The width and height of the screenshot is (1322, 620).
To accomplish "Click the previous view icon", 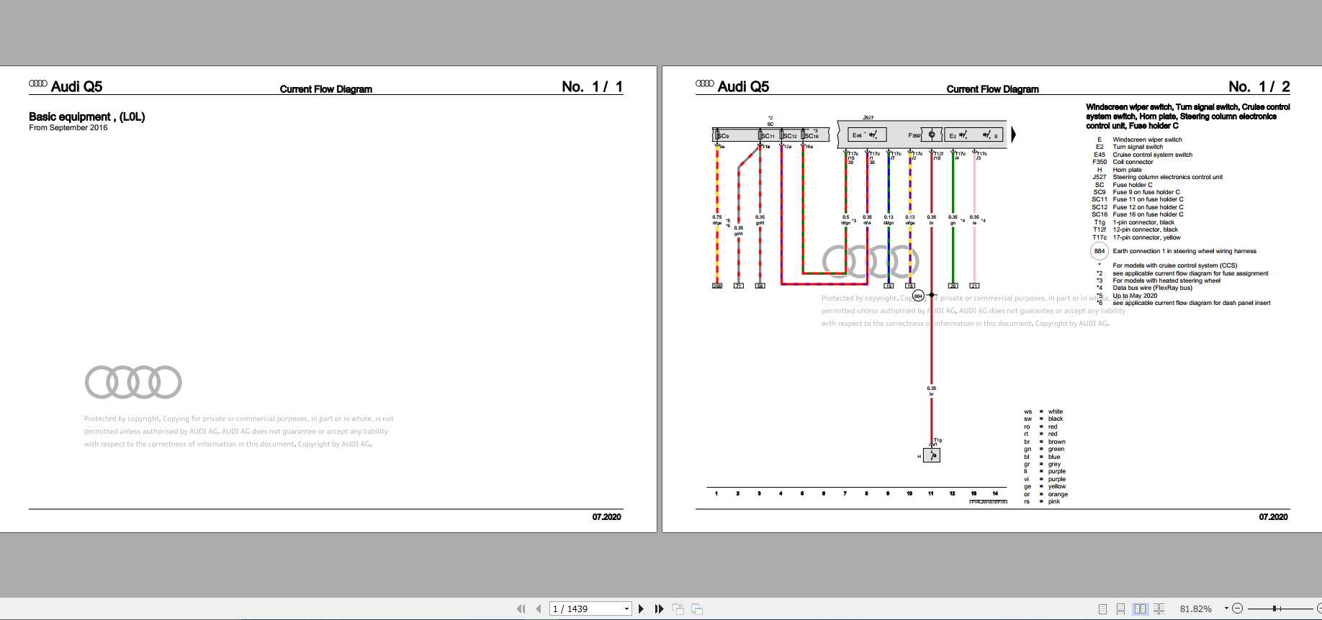I will (x=678, y=608).
